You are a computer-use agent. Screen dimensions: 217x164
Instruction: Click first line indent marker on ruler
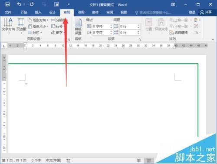coord(25,44)
